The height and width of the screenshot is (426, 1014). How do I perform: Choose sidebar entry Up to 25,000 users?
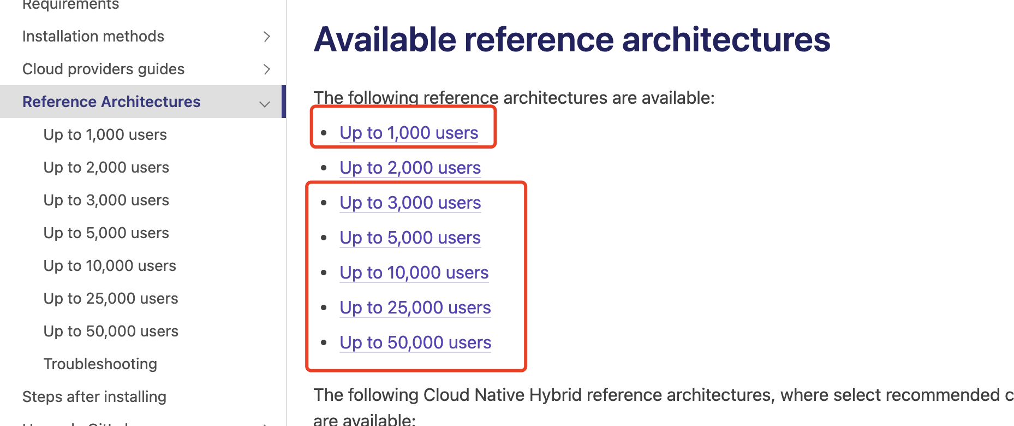[x=111, y=299]
